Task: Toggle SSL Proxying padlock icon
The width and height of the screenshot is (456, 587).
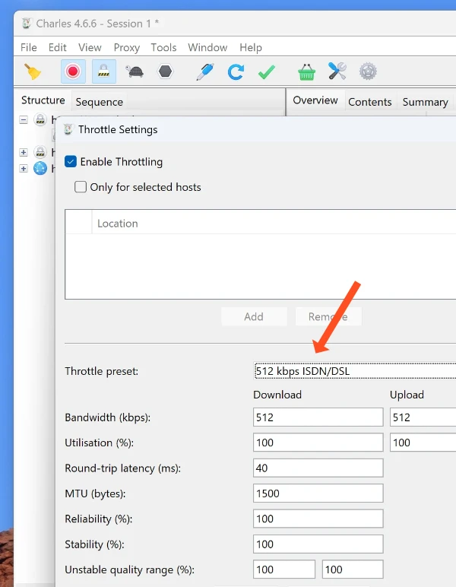Action: (x=103, y=71)
